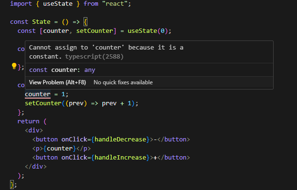Click the closing </div> tag
Image resolution: width=297 pixels, height=190 pixels.
tap(36, 167)
